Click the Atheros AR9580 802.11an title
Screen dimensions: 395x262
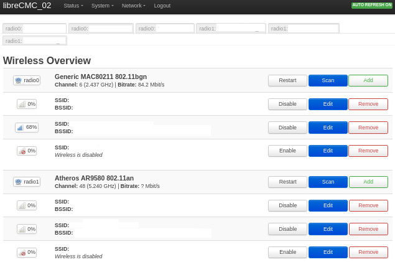(x=94, y=178)
